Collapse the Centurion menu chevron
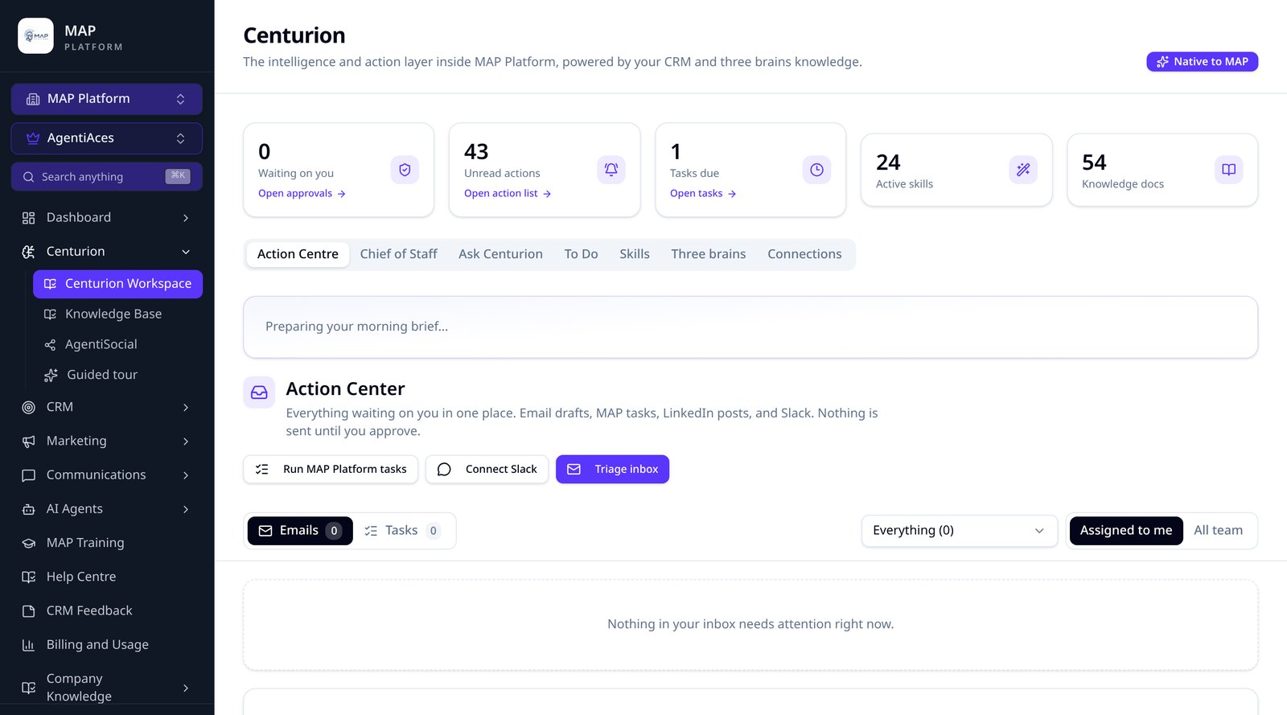Screen dimensions: 1287x715 (186, 252)
